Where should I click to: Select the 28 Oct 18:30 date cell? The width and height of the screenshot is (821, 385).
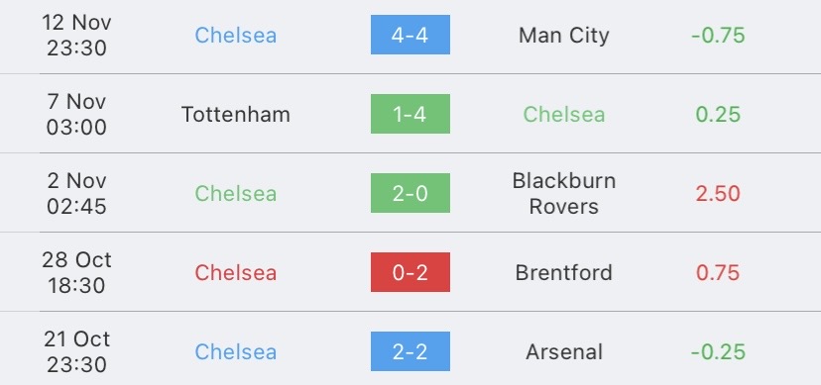pos(76,272)
